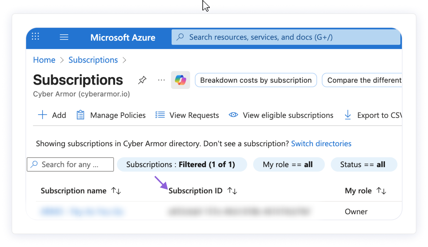Click the Compare the different suggestion button
The height and width of the screenshot is (247, 428).
point(362,80)
